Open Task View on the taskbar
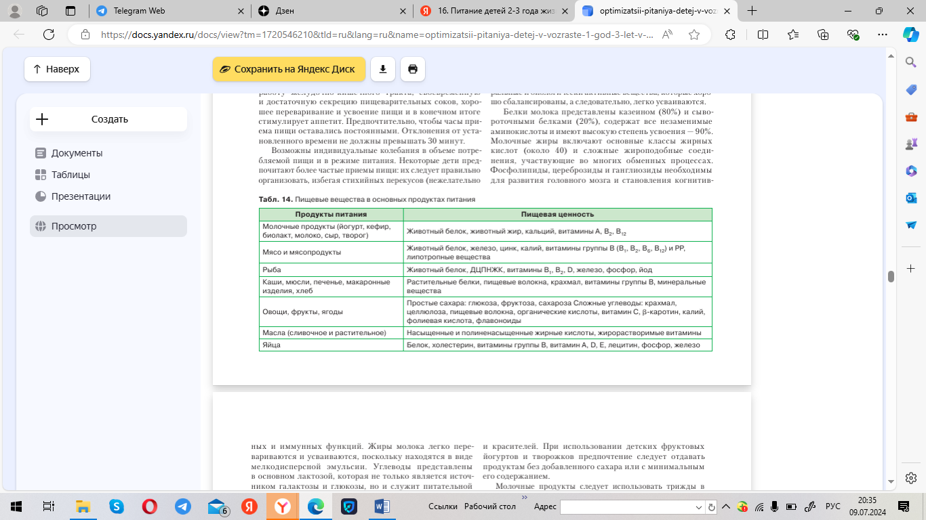 (48, 506)
